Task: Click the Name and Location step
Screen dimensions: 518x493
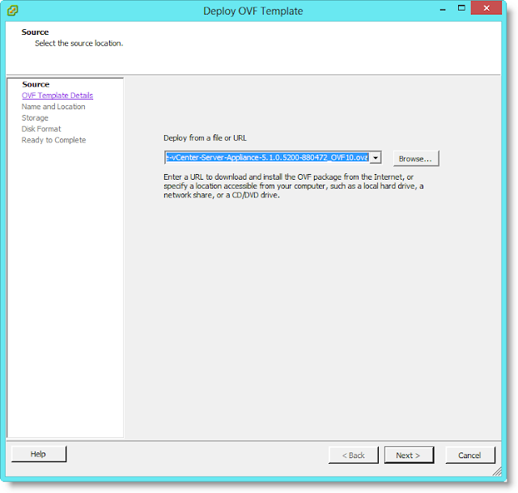Action: click(53, 107)
